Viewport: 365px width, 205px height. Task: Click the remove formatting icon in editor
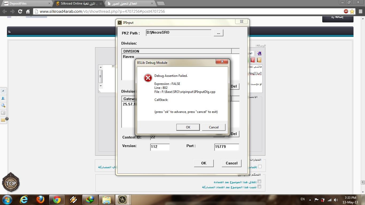click(259, 53)
